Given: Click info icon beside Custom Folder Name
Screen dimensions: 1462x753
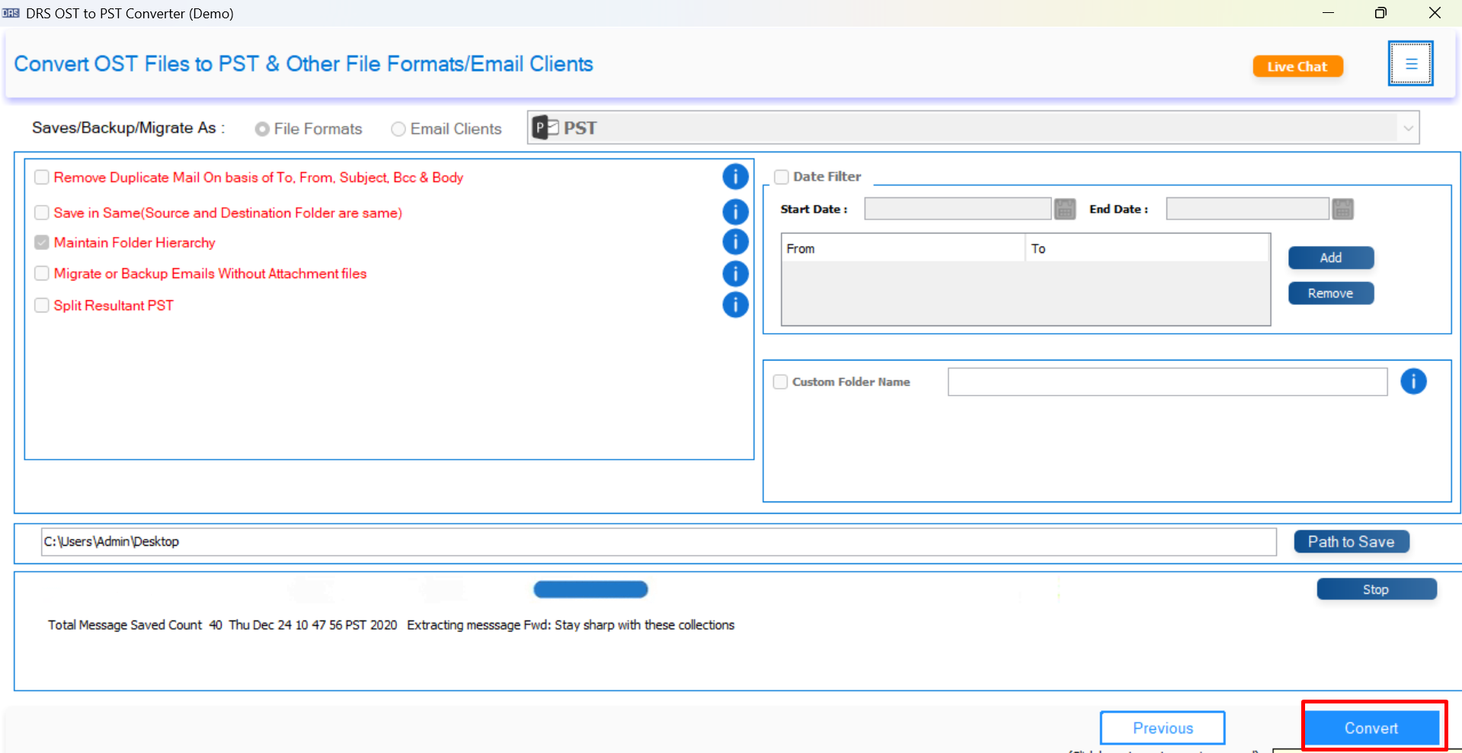Looking at the screenshot, I should (x=1413, y=381).
